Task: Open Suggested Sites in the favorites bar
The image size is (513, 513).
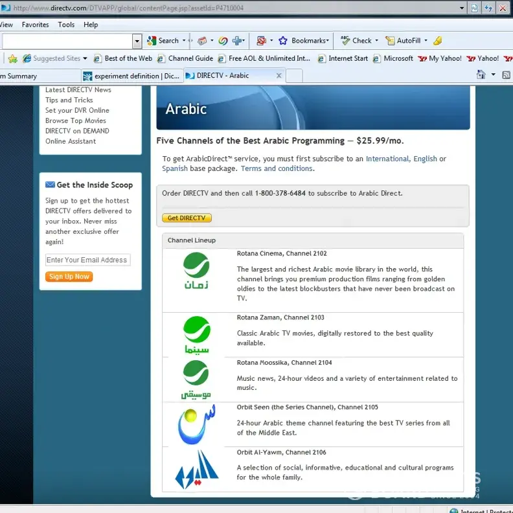Action: [x=55, y=58]
